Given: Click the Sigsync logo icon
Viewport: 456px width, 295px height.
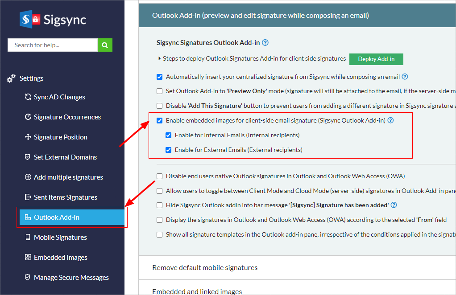Looking at the screenshot, I should click(30, 19).
